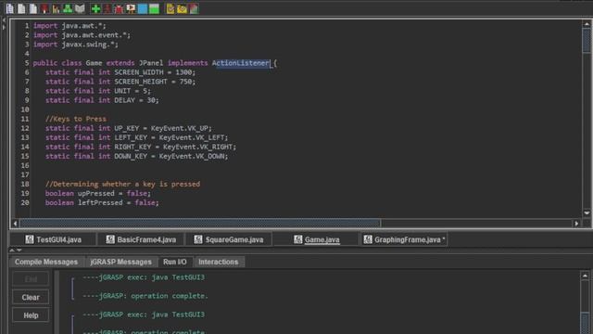Image resolution: width=593 pixels, height=334 pixels.
Task: Click the red-and-green page toolbar icon
Action: pos(194,8)
